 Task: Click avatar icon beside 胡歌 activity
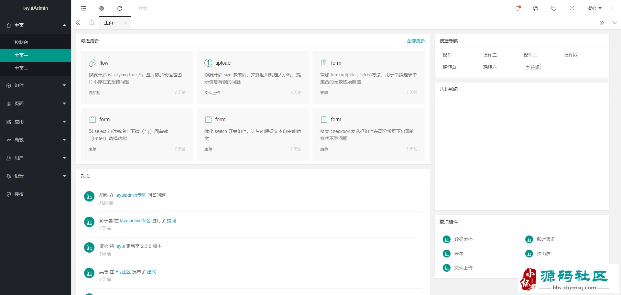coord(89,196)
